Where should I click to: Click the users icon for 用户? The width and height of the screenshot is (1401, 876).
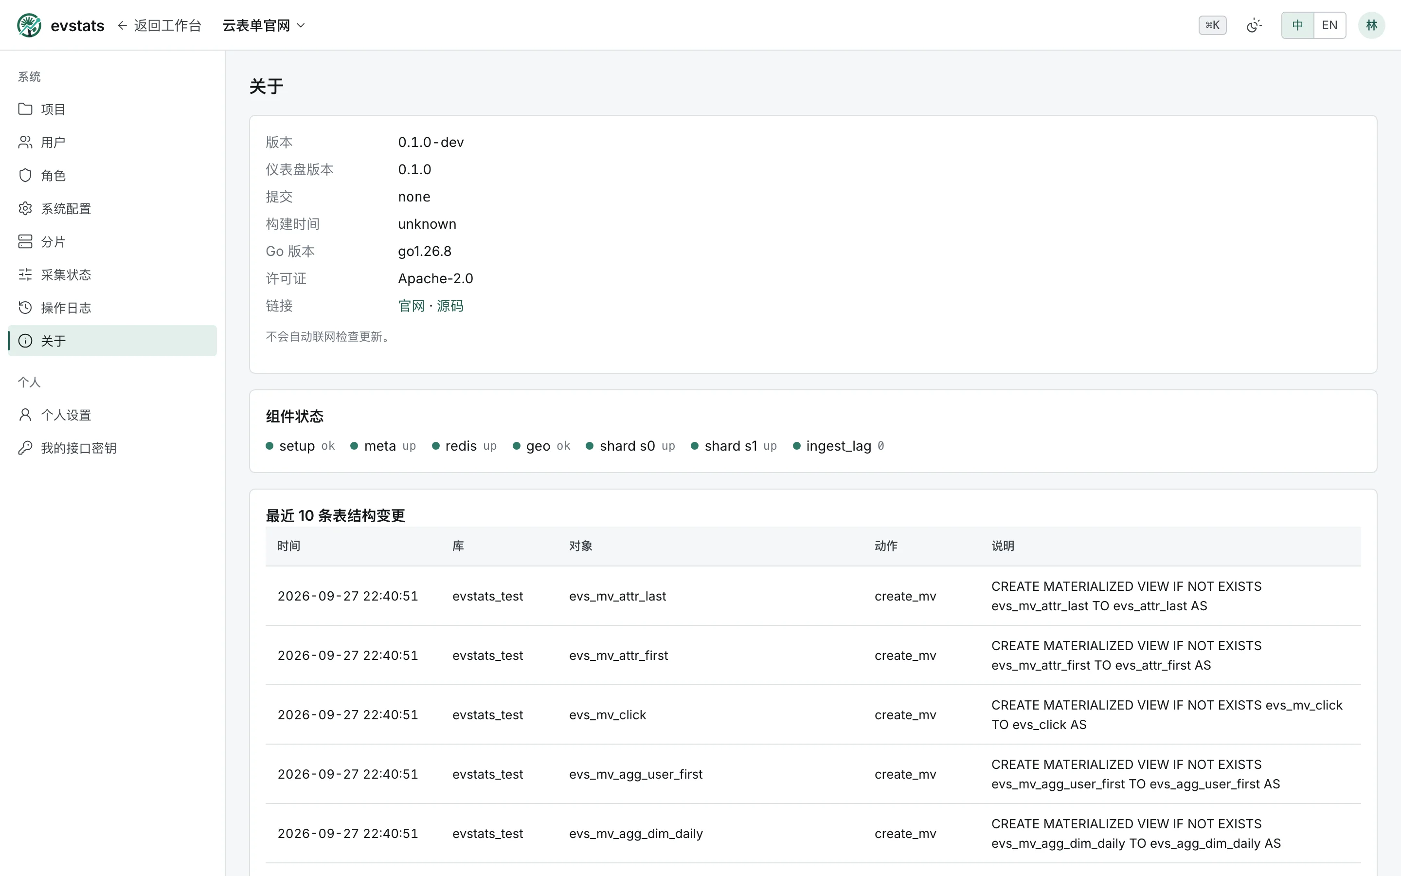[x=25, y=142]
